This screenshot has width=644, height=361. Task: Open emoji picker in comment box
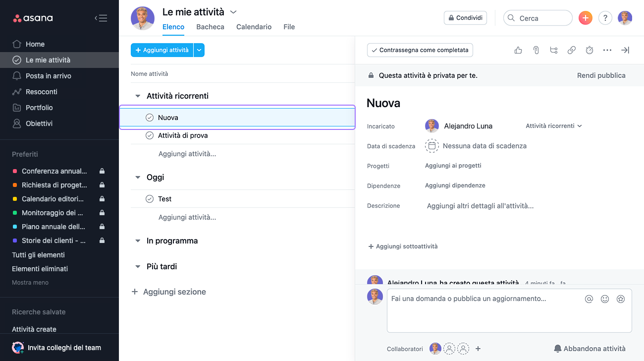605,299
